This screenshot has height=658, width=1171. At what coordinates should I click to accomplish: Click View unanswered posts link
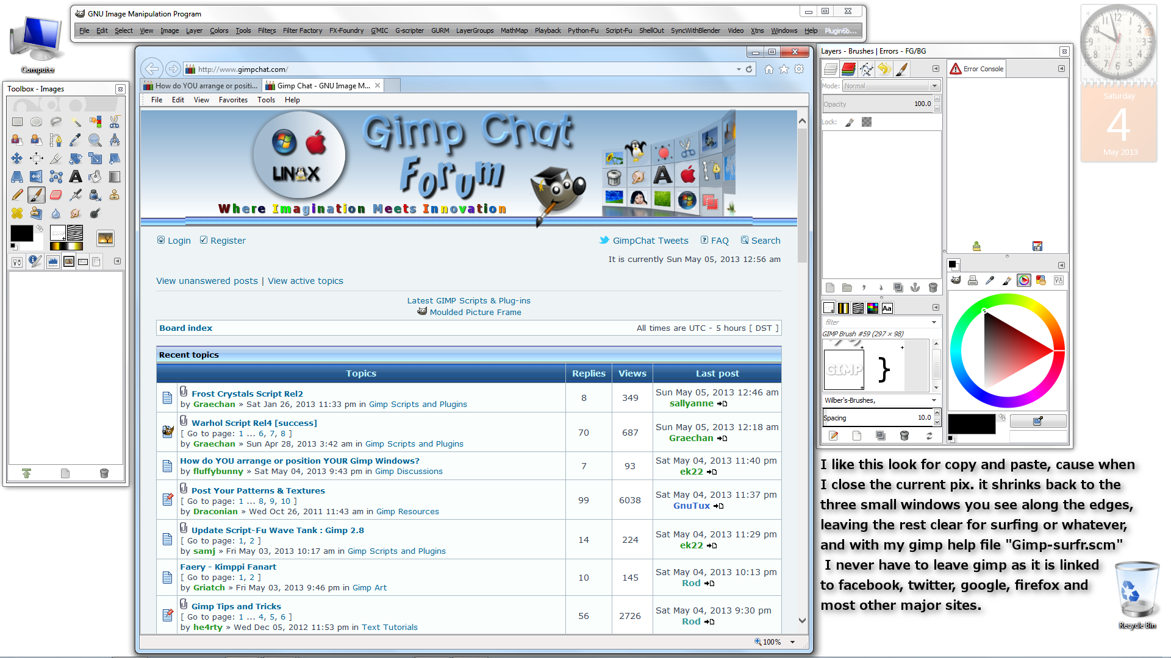tap(207, 281)
